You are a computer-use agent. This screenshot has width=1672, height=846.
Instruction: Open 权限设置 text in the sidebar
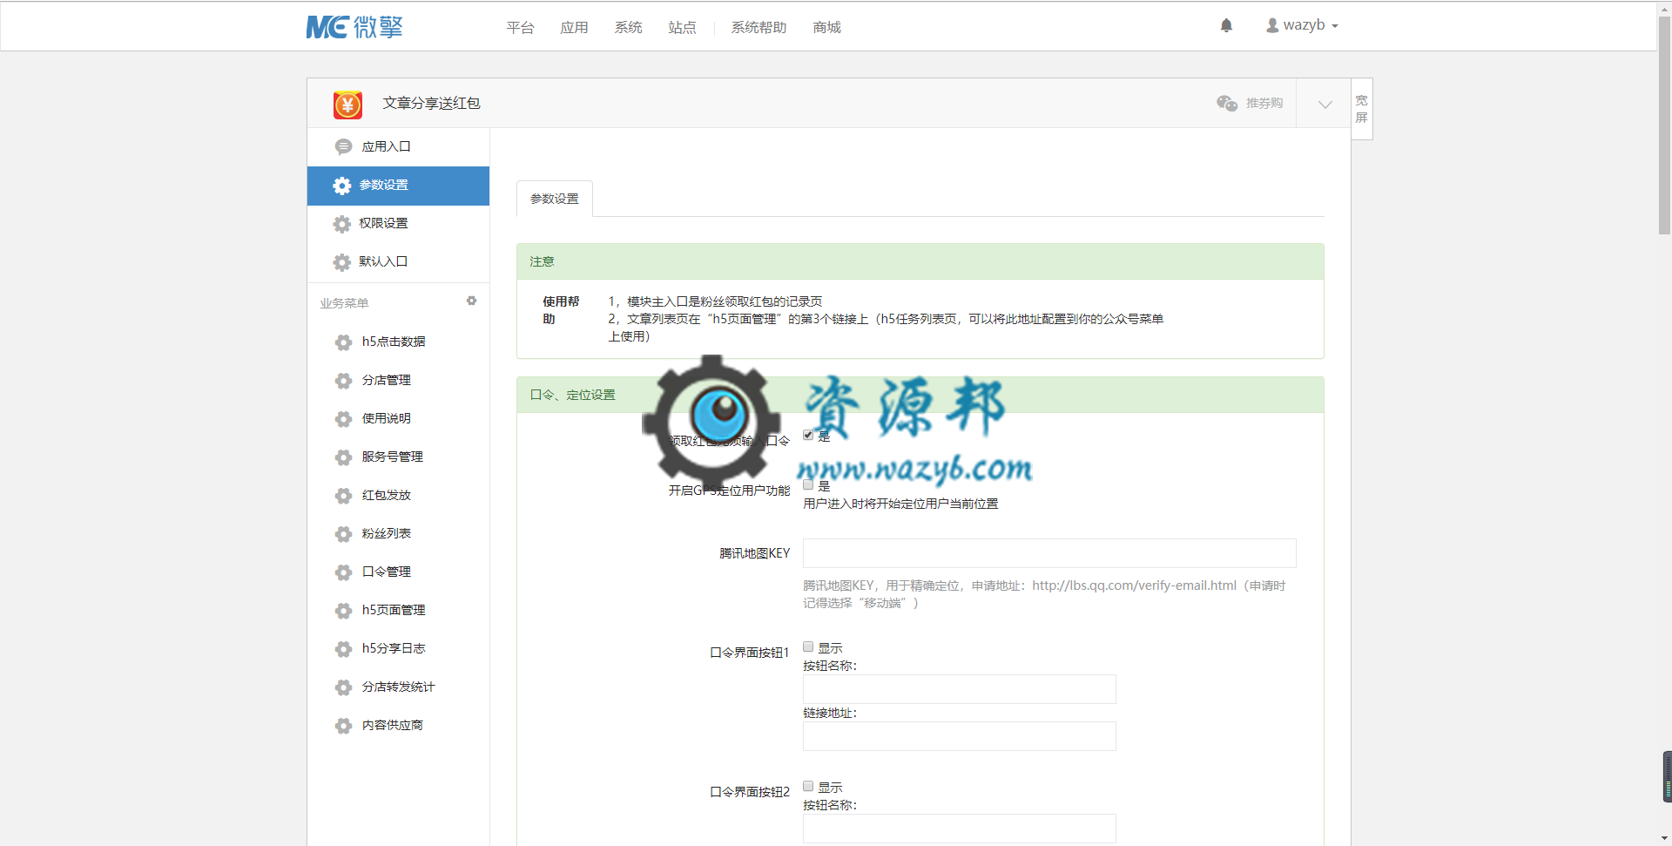[x=383, y=223]
